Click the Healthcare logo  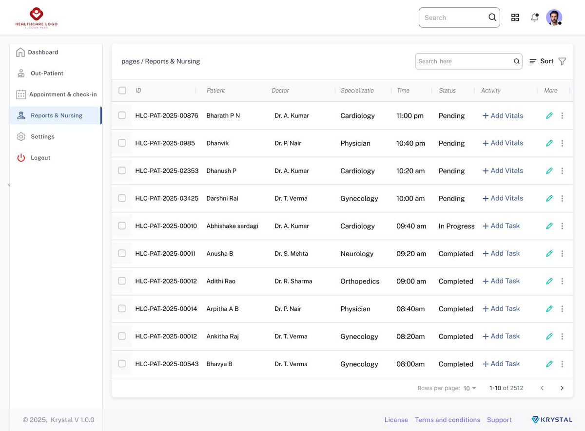pos(37,18)
